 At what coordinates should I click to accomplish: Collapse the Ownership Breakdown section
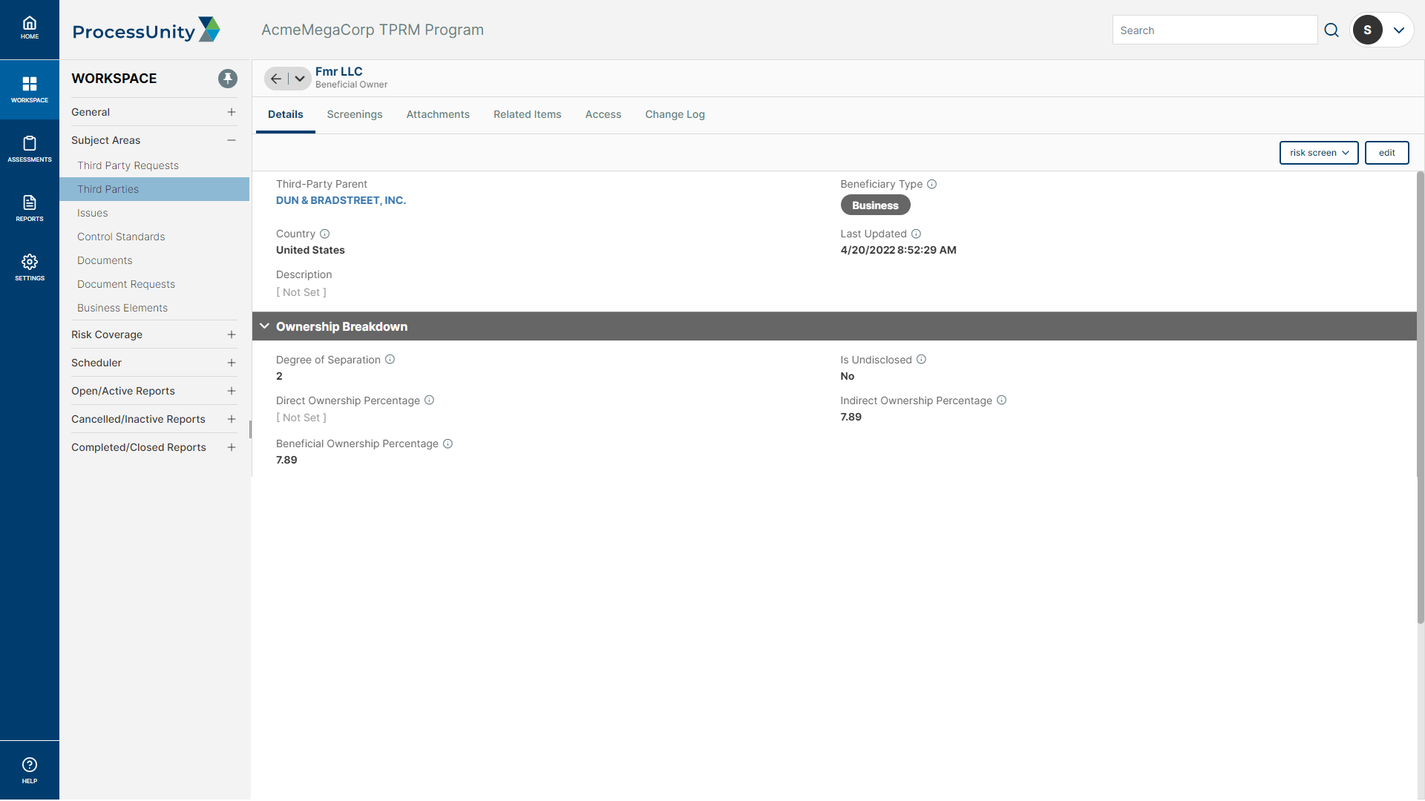(264, 326)
